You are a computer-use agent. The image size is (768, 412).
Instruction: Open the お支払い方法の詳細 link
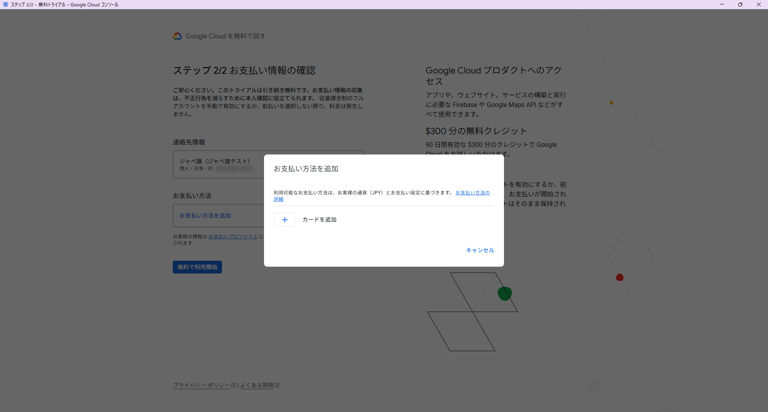pyautogui.click(x=472, y=193)
